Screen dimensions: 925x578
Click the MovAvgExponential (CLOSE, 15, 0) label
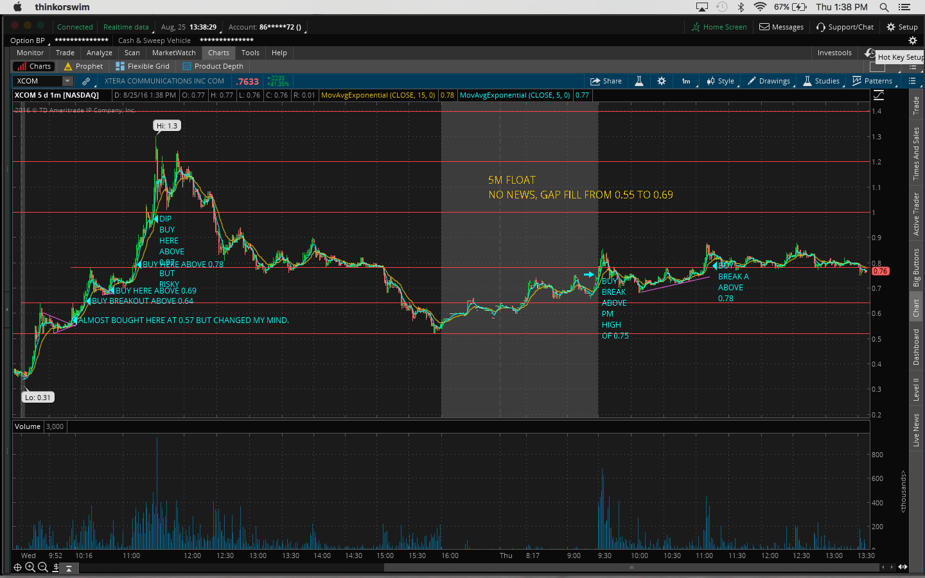pos(378,95)
